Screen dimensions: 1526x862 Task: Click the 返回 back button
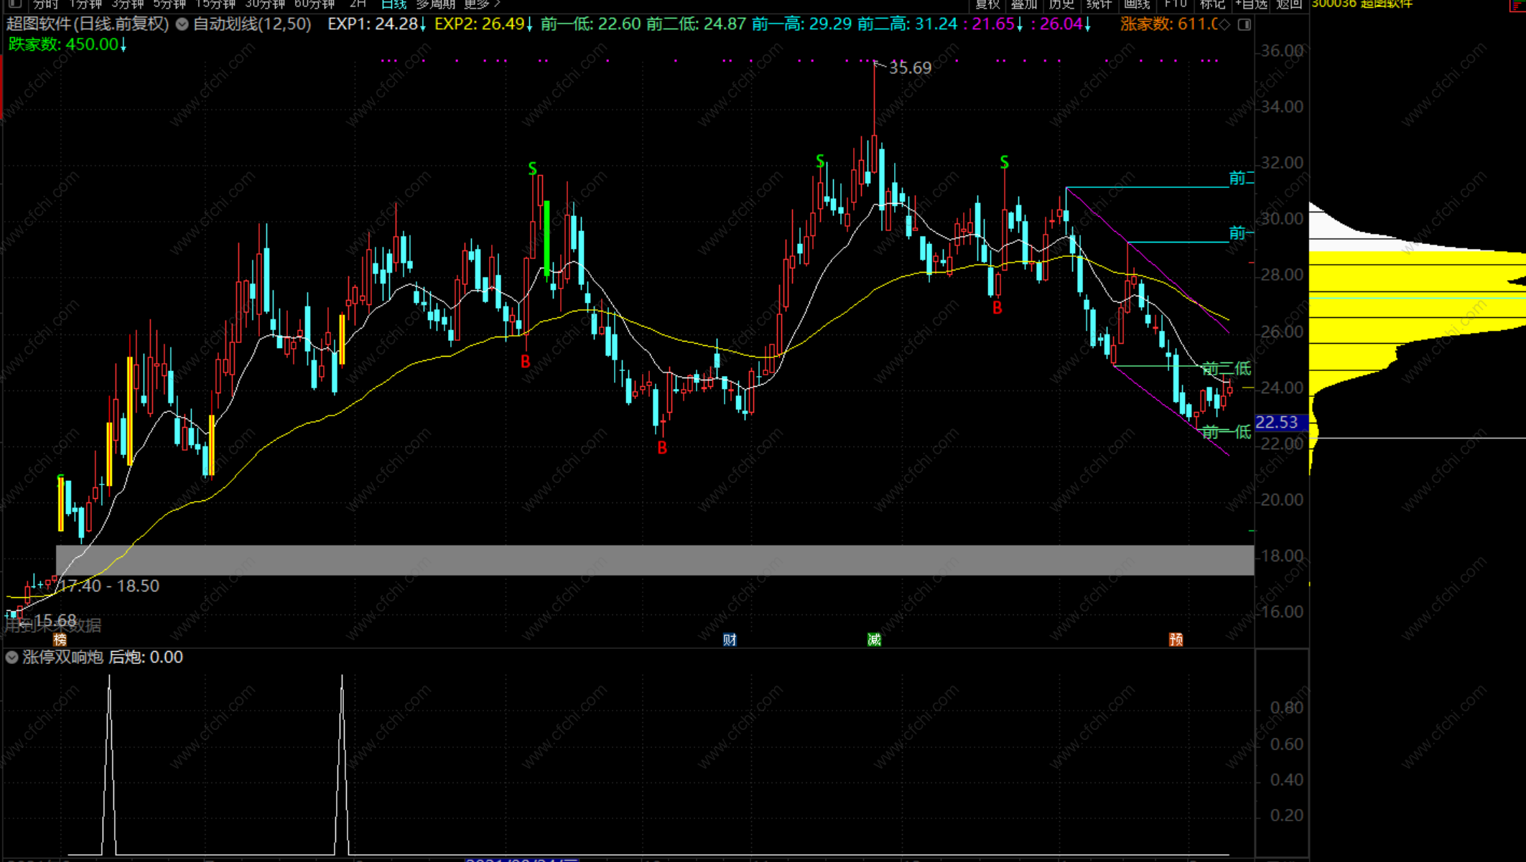point(1289,4)
